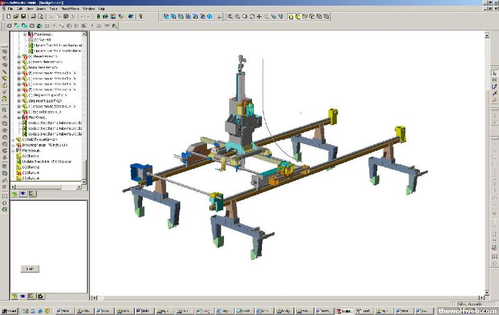Click the Save disk icon
Viewport: 499px width, 315px height.
tap(24, 17)
